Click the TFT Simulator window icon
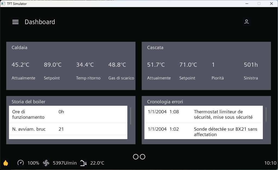 click(3, 4)
